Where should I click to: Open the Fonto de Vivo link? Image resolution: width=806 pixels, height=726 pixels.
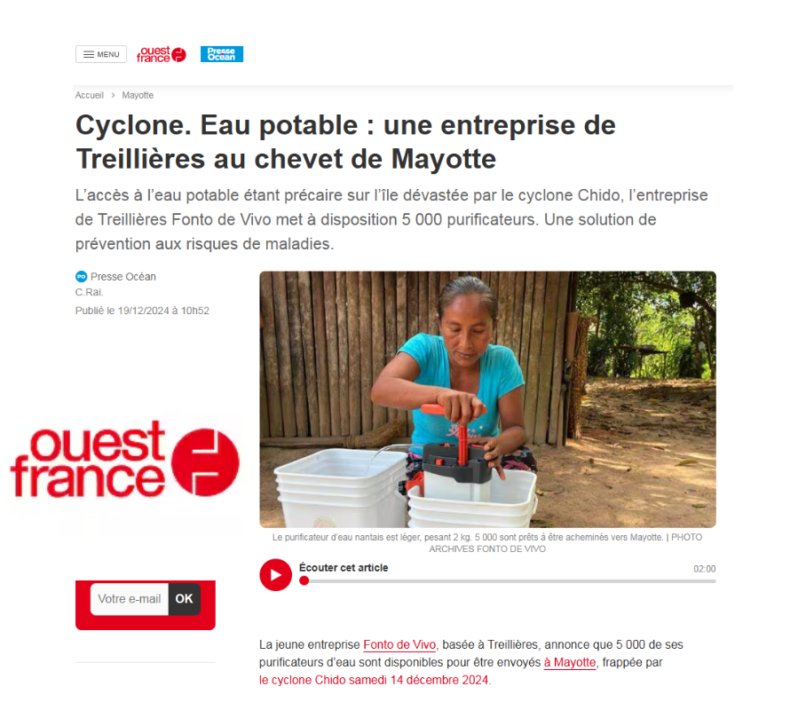[x=399, y=645]
